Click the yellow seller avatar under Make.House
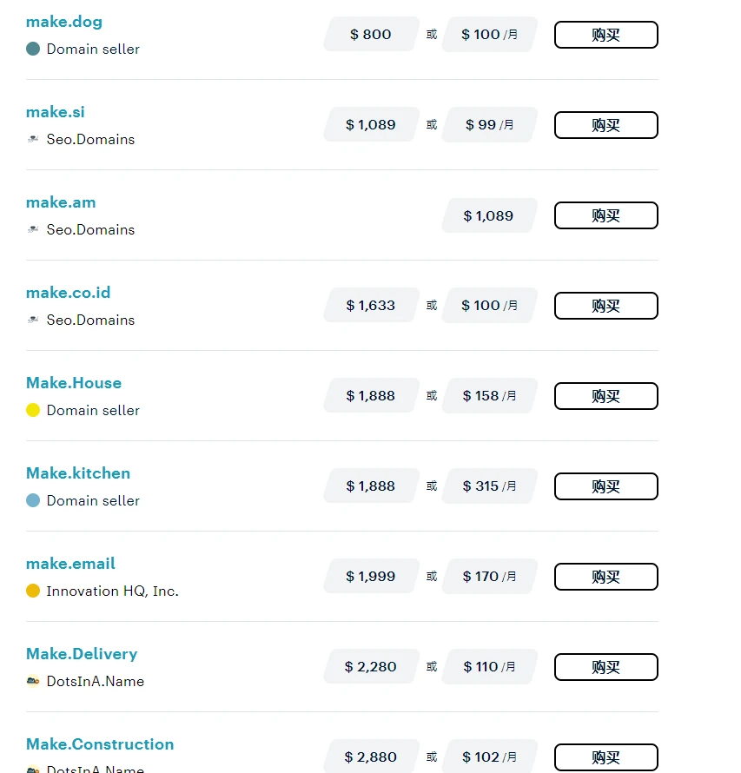Screen dimensions: 741x773 [x=33, y=411]
